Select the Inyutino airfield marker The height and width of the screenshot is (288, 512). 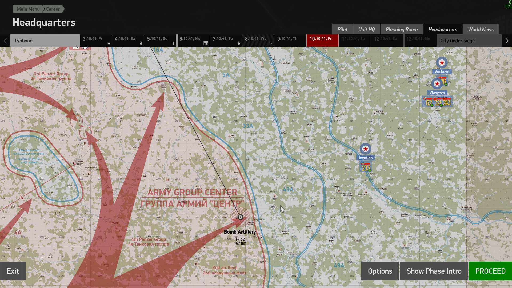point(365,149)
